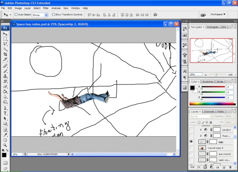238x172 pixels.
Task: Select the Healing Brush tool
Action: click(5, 66)
